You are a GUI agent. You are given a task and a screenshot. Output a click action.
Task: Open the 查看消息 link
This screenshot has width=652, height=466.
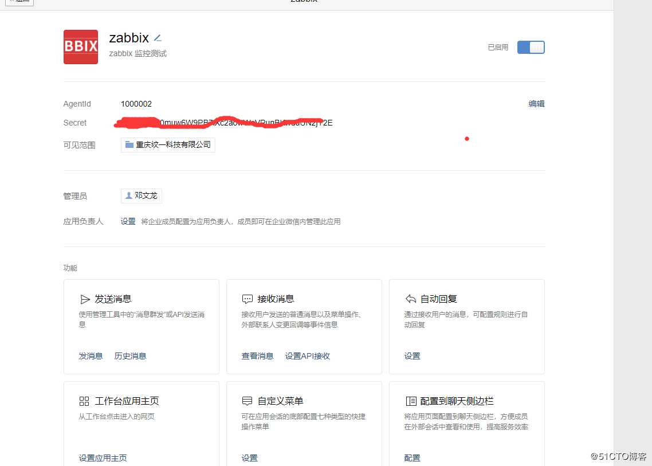(x=257, y=356)
